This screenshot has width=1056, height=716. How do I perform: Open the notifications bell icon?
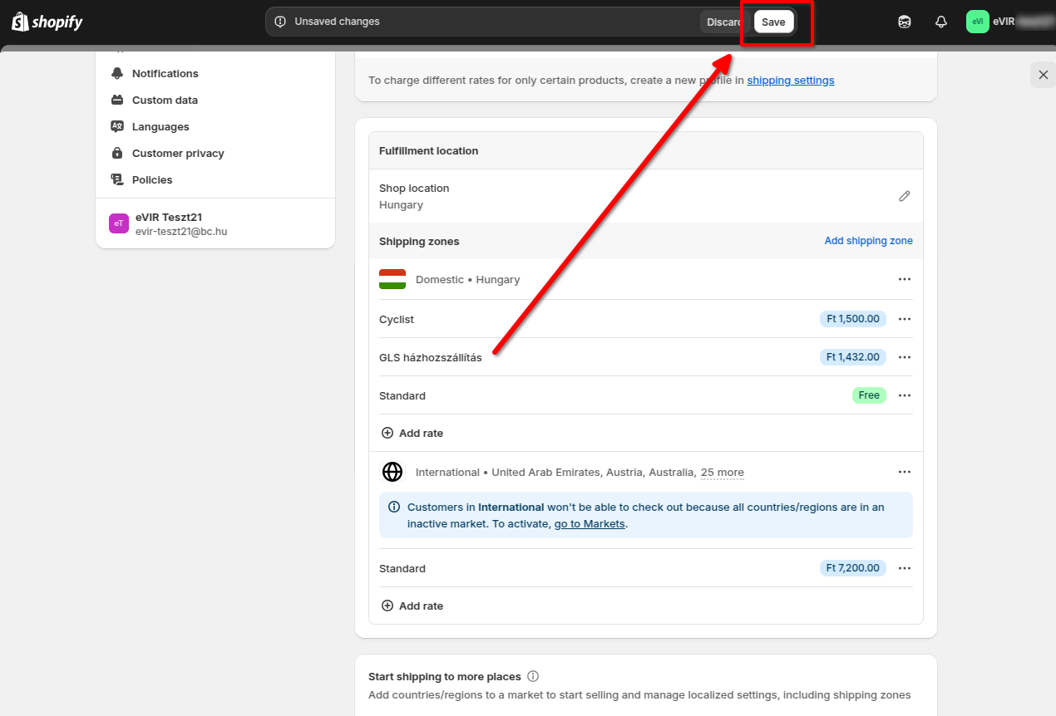click(x=941, y=22)
